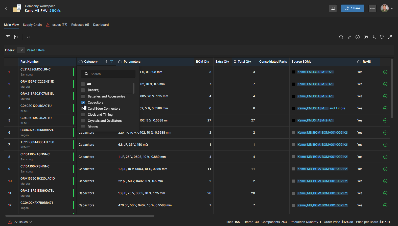The width and height of the screenshot is (398, 226).
Task: Uncheck the Capacitors filter checkbox
Action: [x=83, y=103]
